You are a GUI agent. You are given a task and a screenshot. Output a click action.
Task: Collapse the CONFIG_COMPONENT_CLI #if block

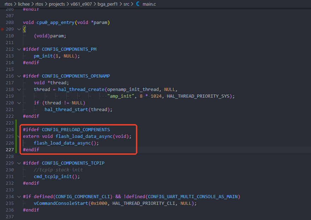click(x=19, y=197)
